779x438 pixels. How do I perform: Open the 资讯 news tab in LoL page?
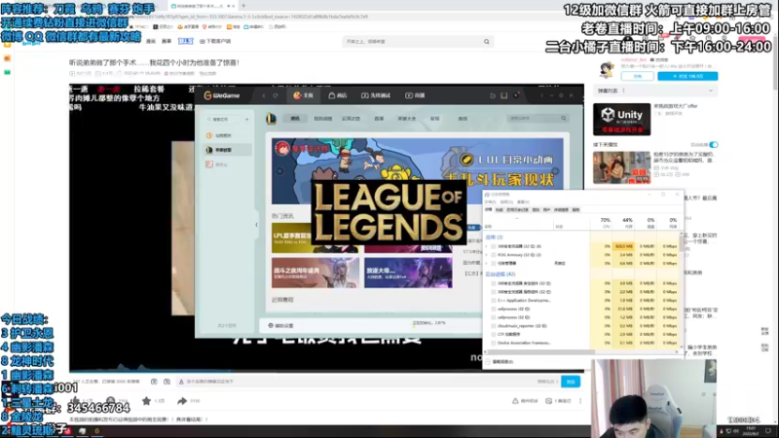[295, 118]
